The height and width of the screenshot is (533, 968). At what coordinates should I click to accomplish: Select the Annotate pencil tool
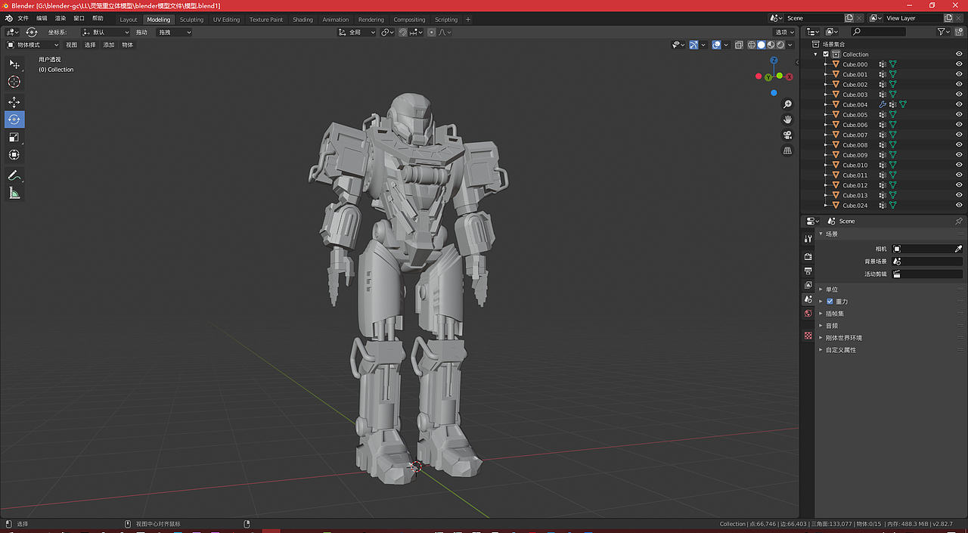tap(14, 175)
